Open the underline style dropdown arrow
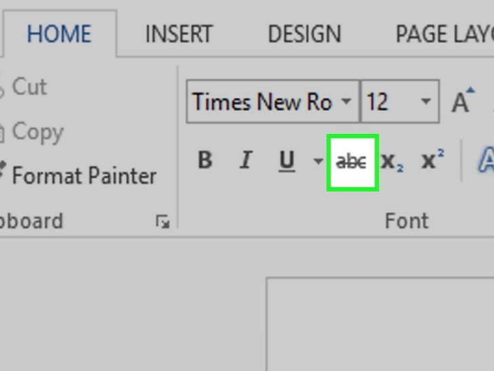This screenshot has height=371, width=494. click(x=318, y=162)
